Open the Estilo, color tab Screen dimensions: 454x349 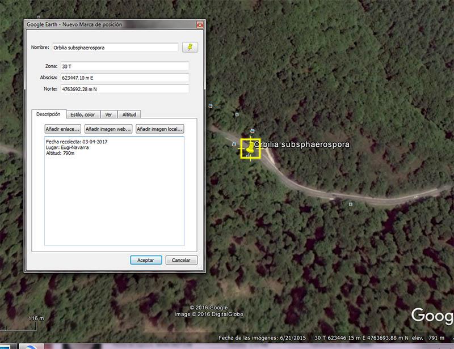83,114
